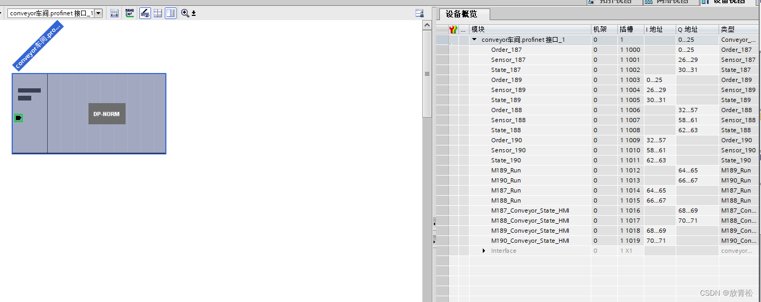This screenshot has width=761, height=302.
Task: Select the Sensor_188 module row
Action: click(x=598, y=120)
